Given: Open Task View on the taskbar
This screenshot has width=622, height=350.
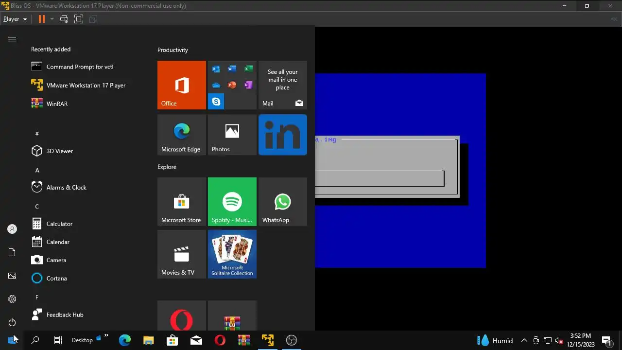Looking at the screenshot, I should 58,340.
